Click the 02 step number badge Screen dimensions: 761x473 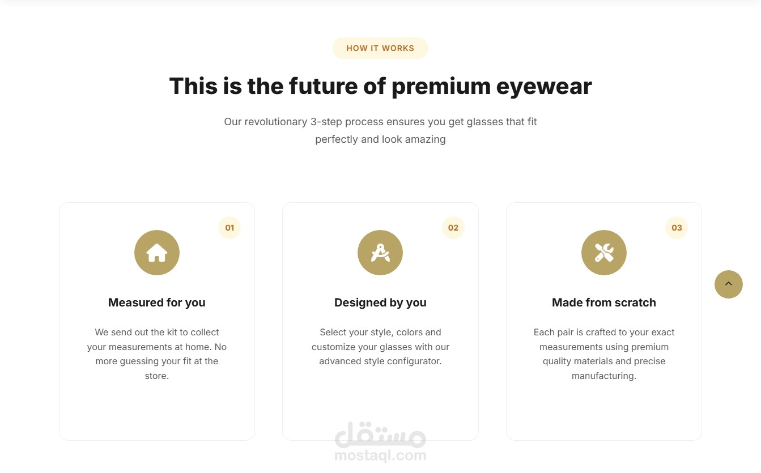coord(453,228)
